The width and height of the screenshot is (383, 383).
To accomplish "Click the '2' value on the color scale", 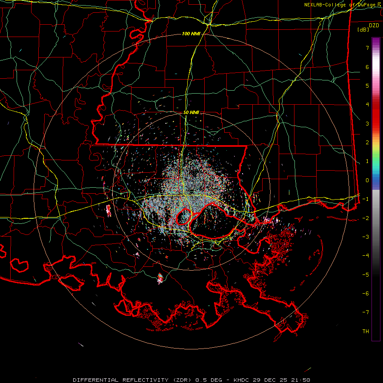I will point(367,143).
